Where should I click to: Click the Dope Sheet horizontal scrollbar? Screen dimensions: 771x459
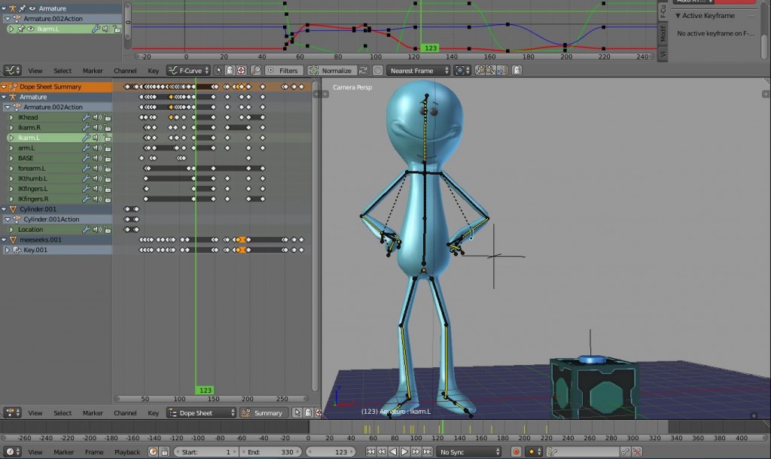tap(211, 399)
